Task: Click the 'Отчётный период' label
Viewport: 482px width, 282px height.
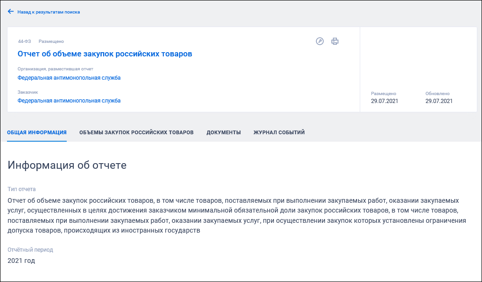Action: click(x=30, y=250)
